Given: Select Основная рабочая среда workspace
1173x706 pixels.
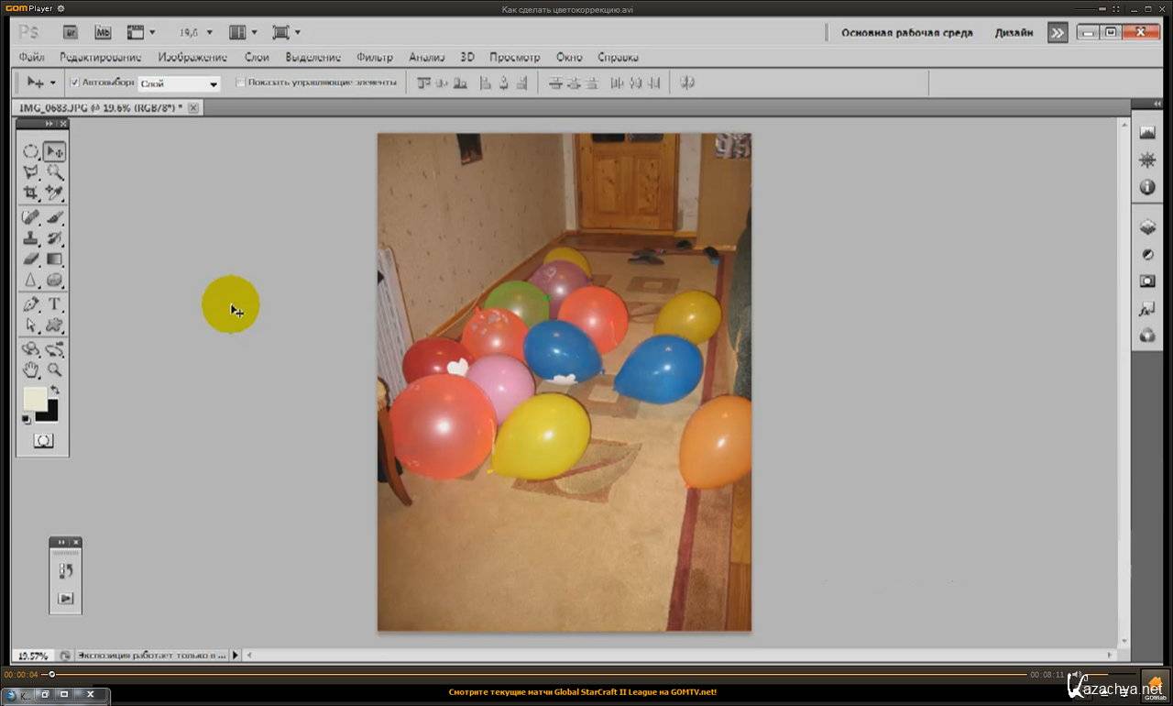Looking at the screenshot, I should click(906, 33).
